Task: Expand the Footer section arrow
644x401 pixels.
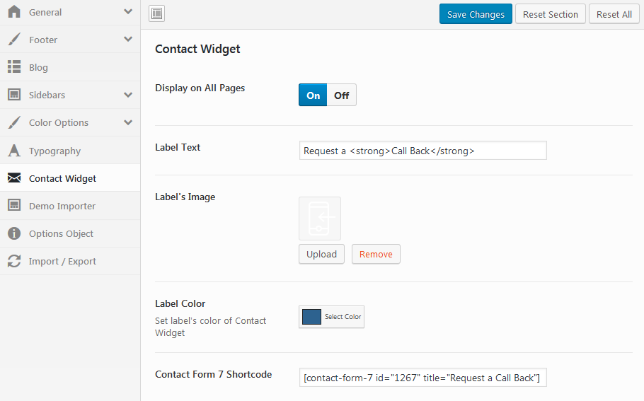Action: coord(127,40)
